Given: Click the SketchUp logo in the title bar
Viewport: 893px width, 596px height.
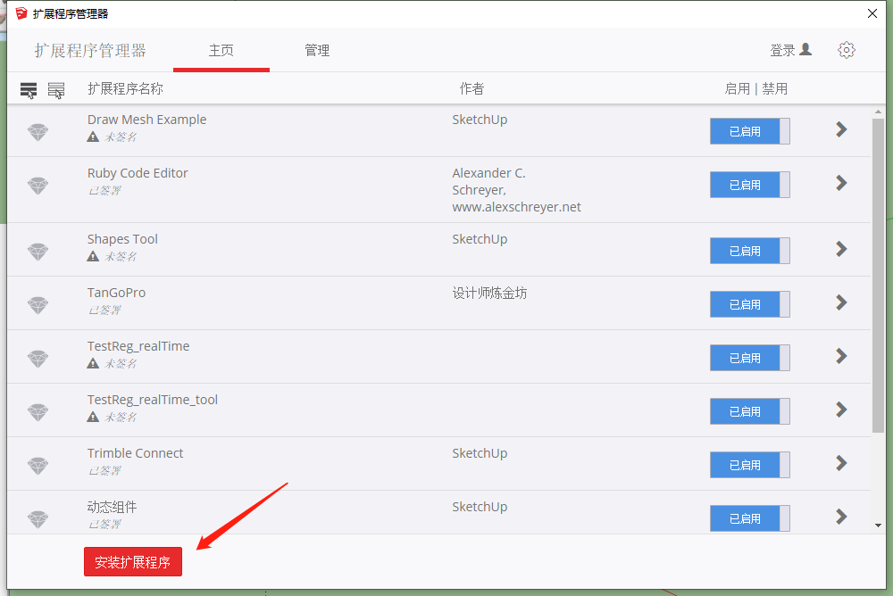Looking at the screenshot, I should (21, 13).
